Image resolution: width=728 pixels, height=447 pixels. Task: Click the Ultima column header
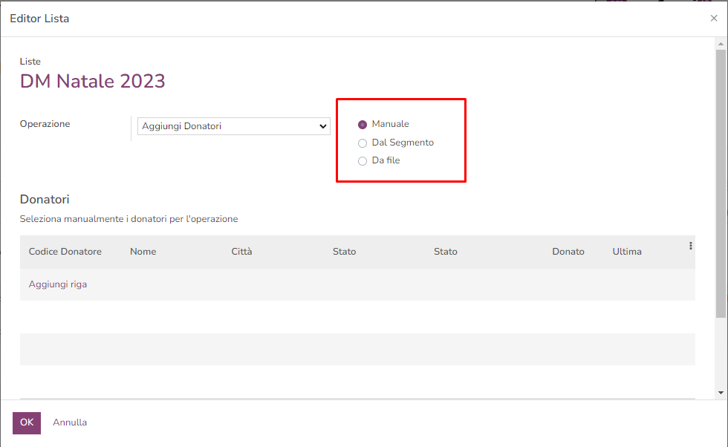[x=627, y=252]
